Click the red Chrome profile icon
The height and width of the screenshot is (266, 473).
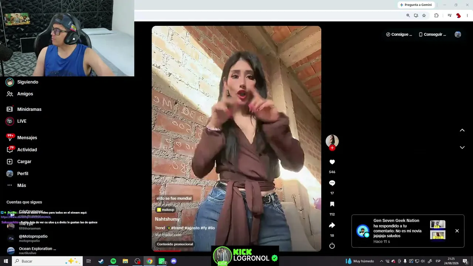(458, 16)
